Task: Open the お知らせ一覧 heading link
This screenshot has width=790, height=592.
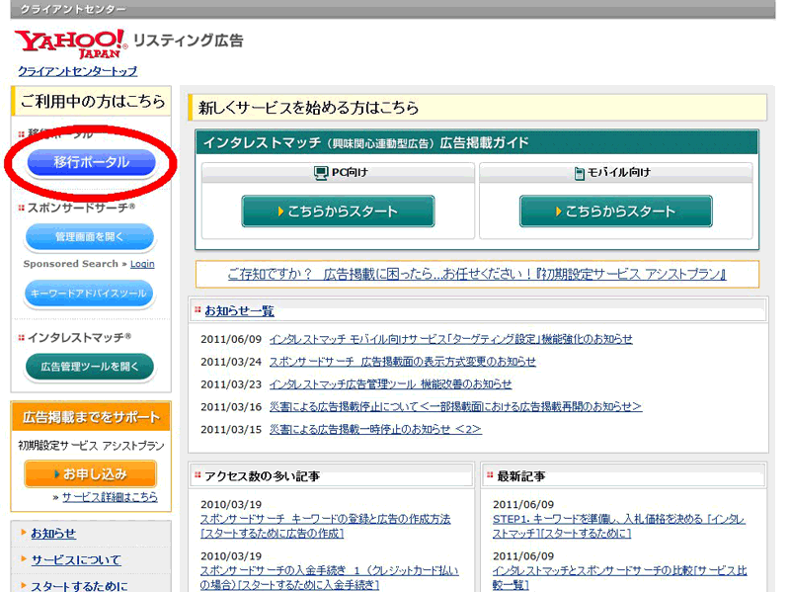Action: click(239, 310)
